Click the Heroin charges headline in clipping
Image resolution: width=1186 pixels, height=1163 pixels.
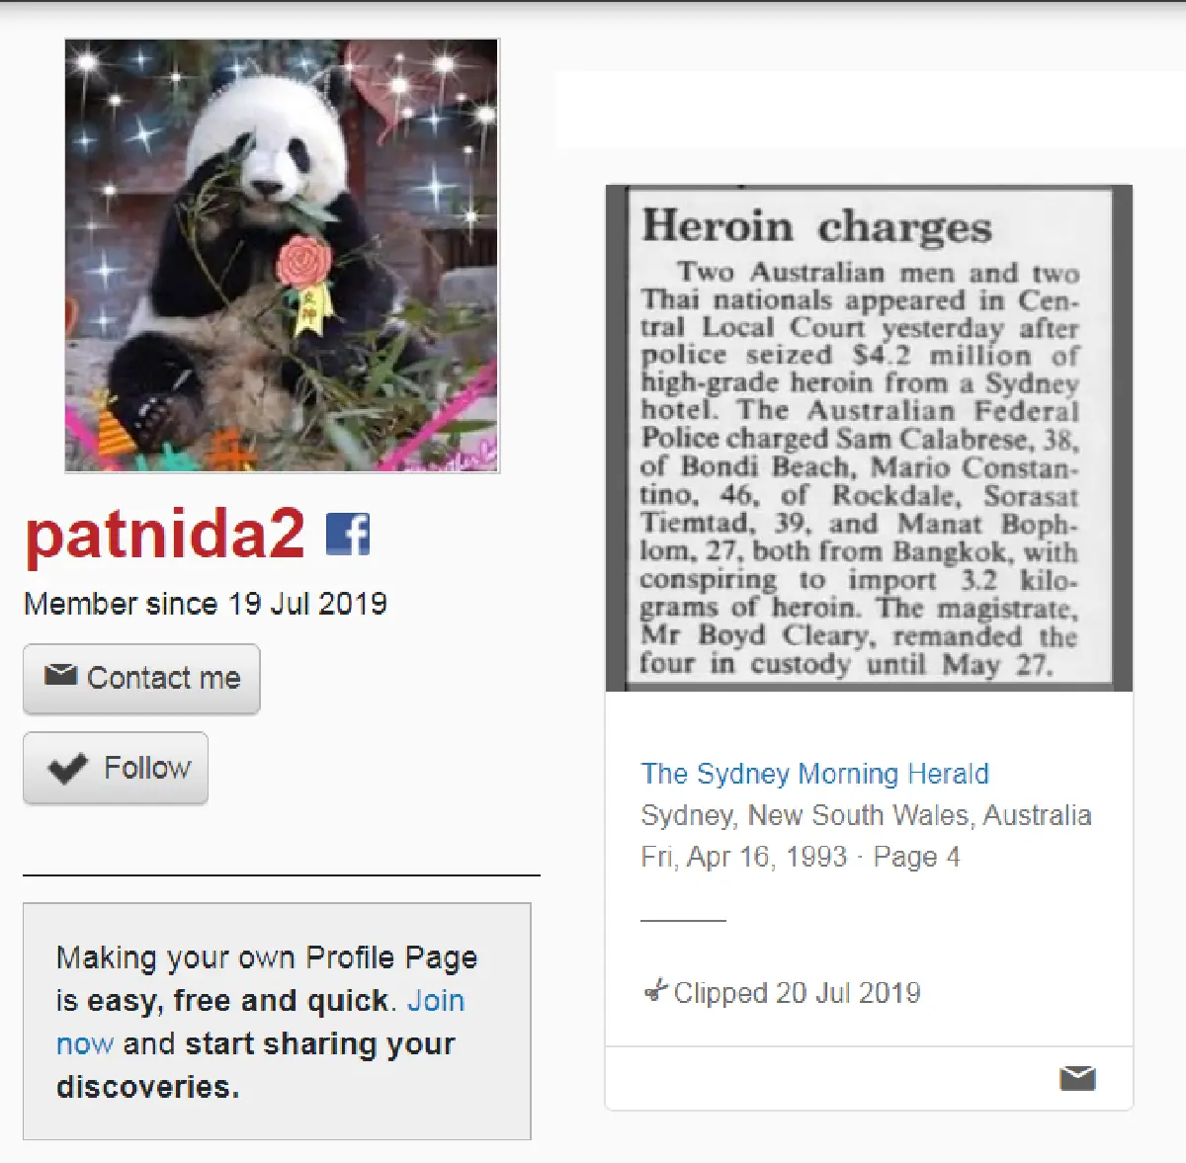(x=816, y=226)
